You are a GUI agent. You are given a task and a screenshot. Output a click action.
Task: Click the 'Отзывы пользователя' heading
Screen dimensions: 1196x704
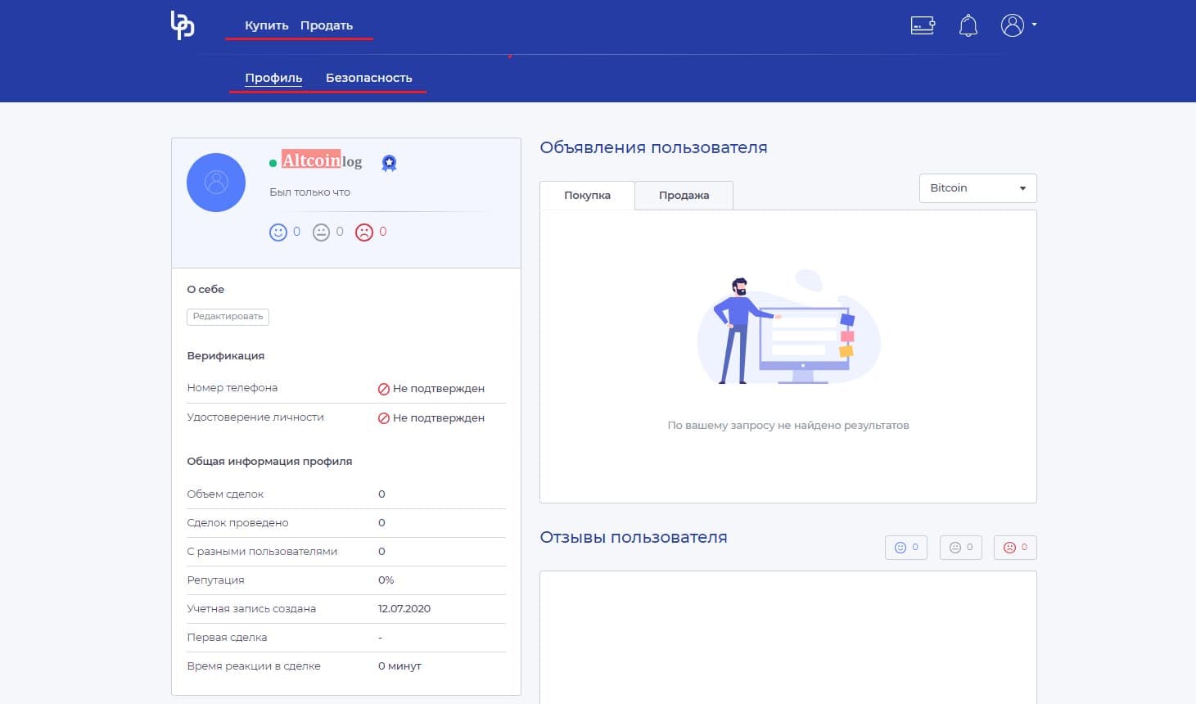[x=634, y=538]
